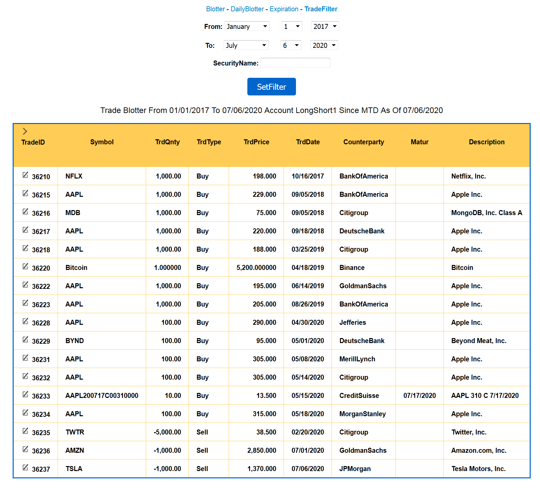540x489 pixels.
Task: Select the active TradeFilter tab
Action: 321,9
